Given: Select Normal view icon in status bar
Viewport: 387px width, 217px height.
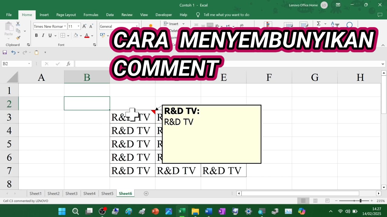Looking at the screenshot, I should tap(303, 201).
